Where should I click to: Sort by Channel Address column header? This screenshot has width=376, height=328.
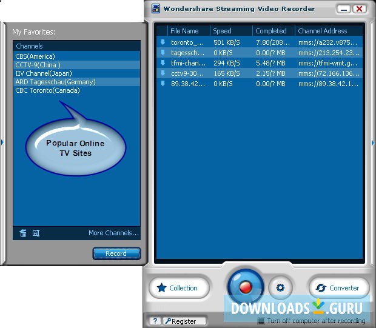click(x=329, y=31)
